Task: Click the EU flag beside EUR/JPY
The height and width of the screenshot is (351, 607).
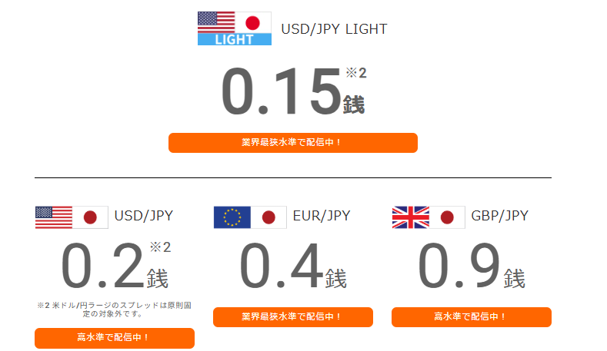Action: tap(232, 217)
